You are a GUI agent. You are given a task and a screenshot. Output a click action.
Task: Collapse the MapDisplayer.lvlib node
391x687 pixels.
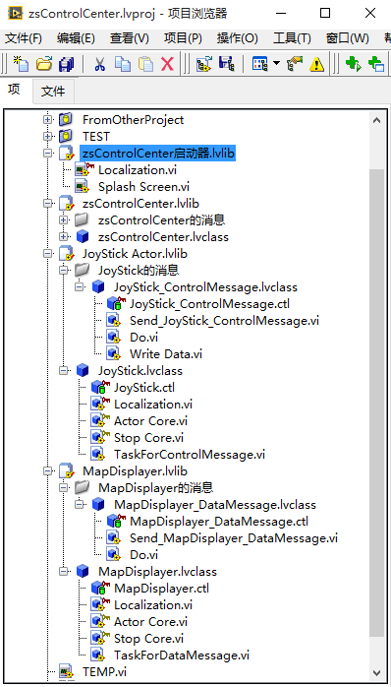point(48,471)
